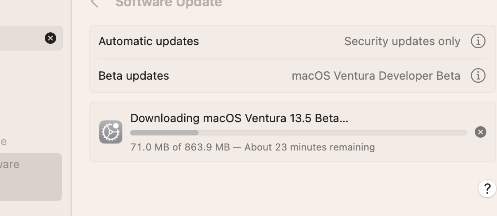Click the unfilled portion of download progress bar
The width and height of the screenshot is (497, 216).
tap(332, 133)
